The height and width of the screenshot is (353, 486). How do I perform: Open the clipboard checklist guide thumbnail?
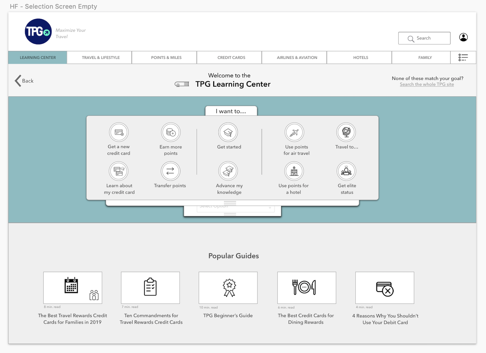point(150,288)
